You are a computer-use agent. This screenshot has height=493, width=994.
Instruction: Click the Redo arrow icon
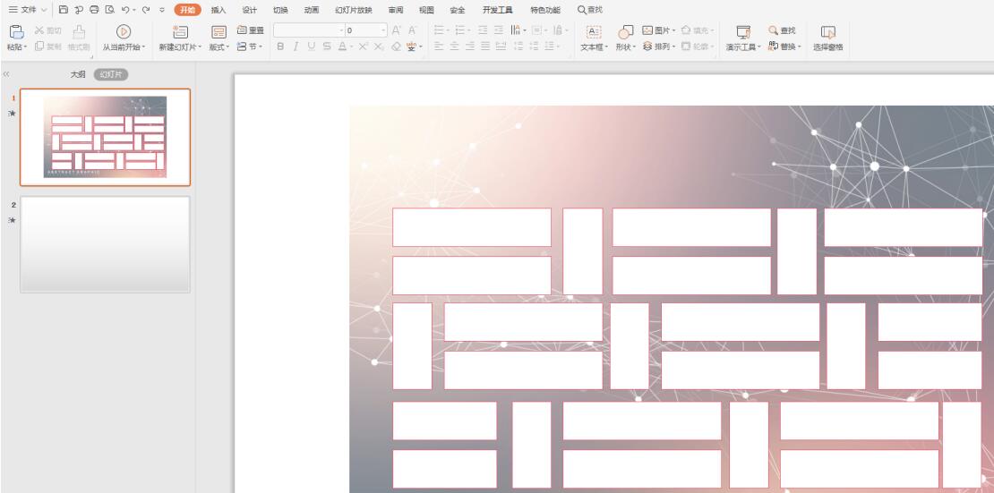point(147,10)
